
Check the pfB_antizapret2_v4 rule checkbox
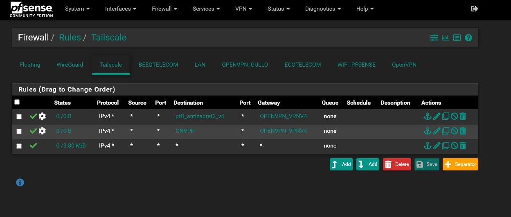[19, 117]
